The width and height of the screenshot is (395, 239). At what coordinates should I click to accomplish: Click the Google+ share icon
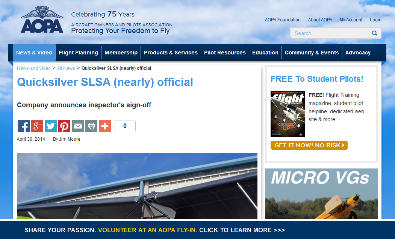tap(37, 126)
